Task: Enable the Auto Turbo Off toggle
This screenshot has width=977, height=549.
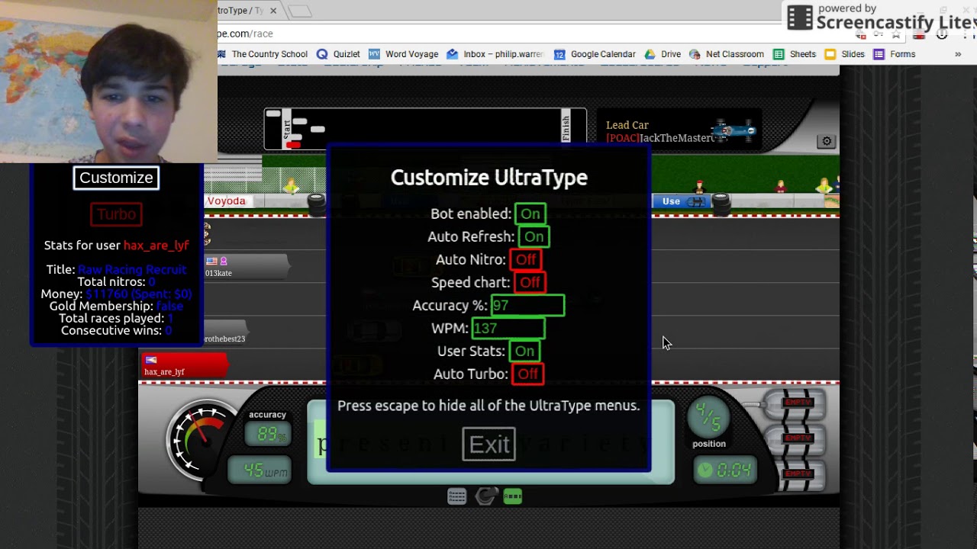Action: (527, 374)
